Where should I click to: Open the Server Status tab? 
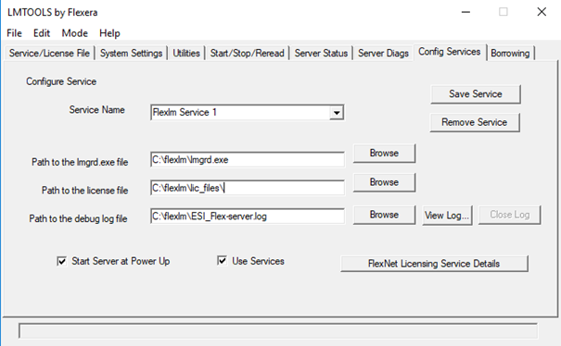pos(321,54)
